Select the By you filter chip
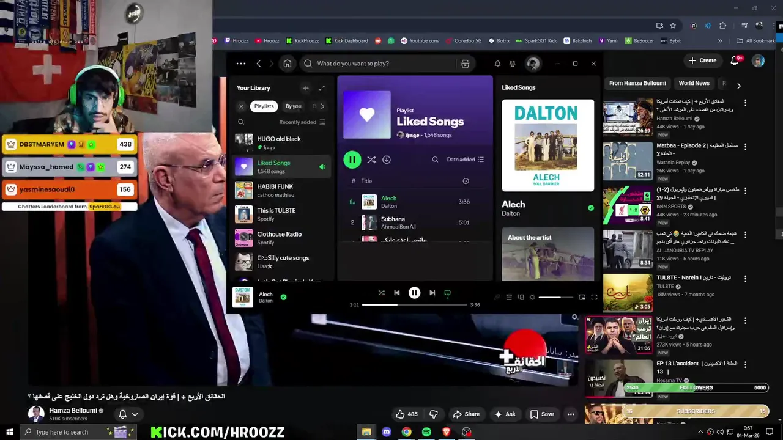This screenshot has width=783, height=440. [294, 106]
